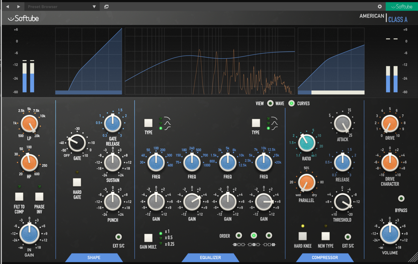
Task: Click the GATE threshold knob
Action: (77, 143)
